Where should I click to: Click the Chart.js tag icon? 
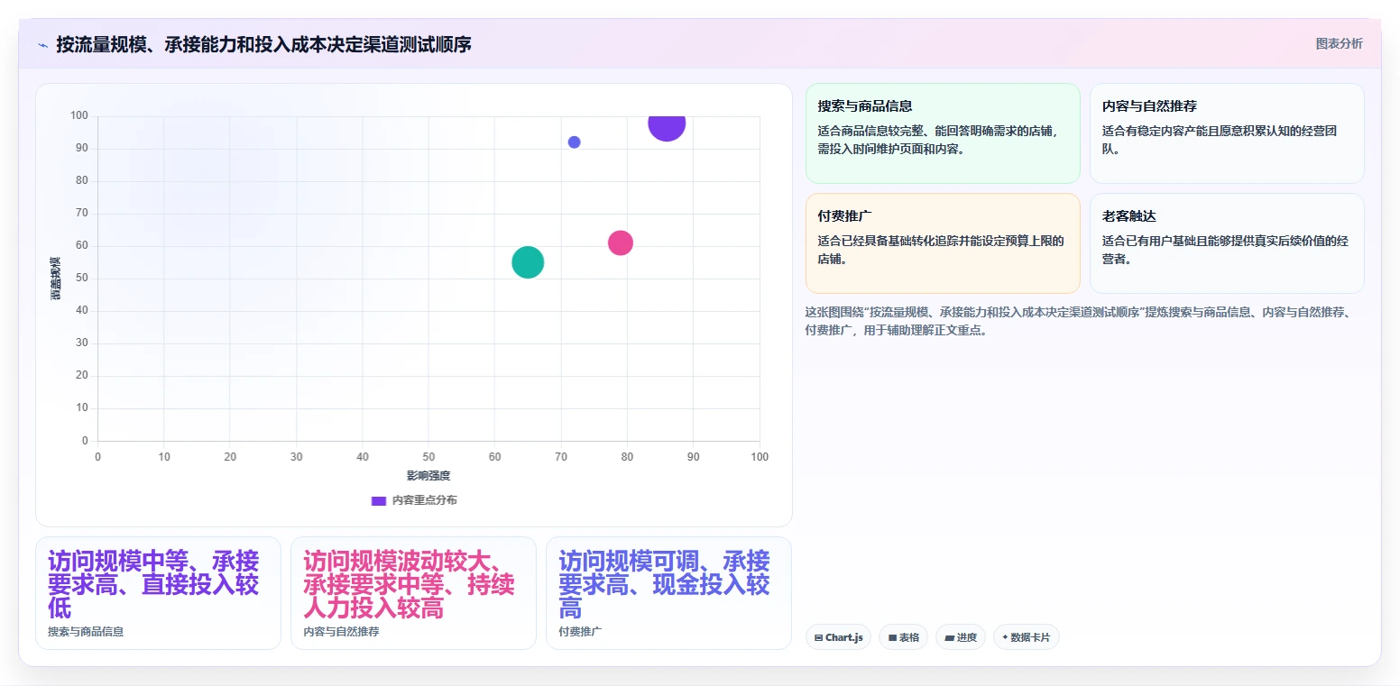pos(818,637)
